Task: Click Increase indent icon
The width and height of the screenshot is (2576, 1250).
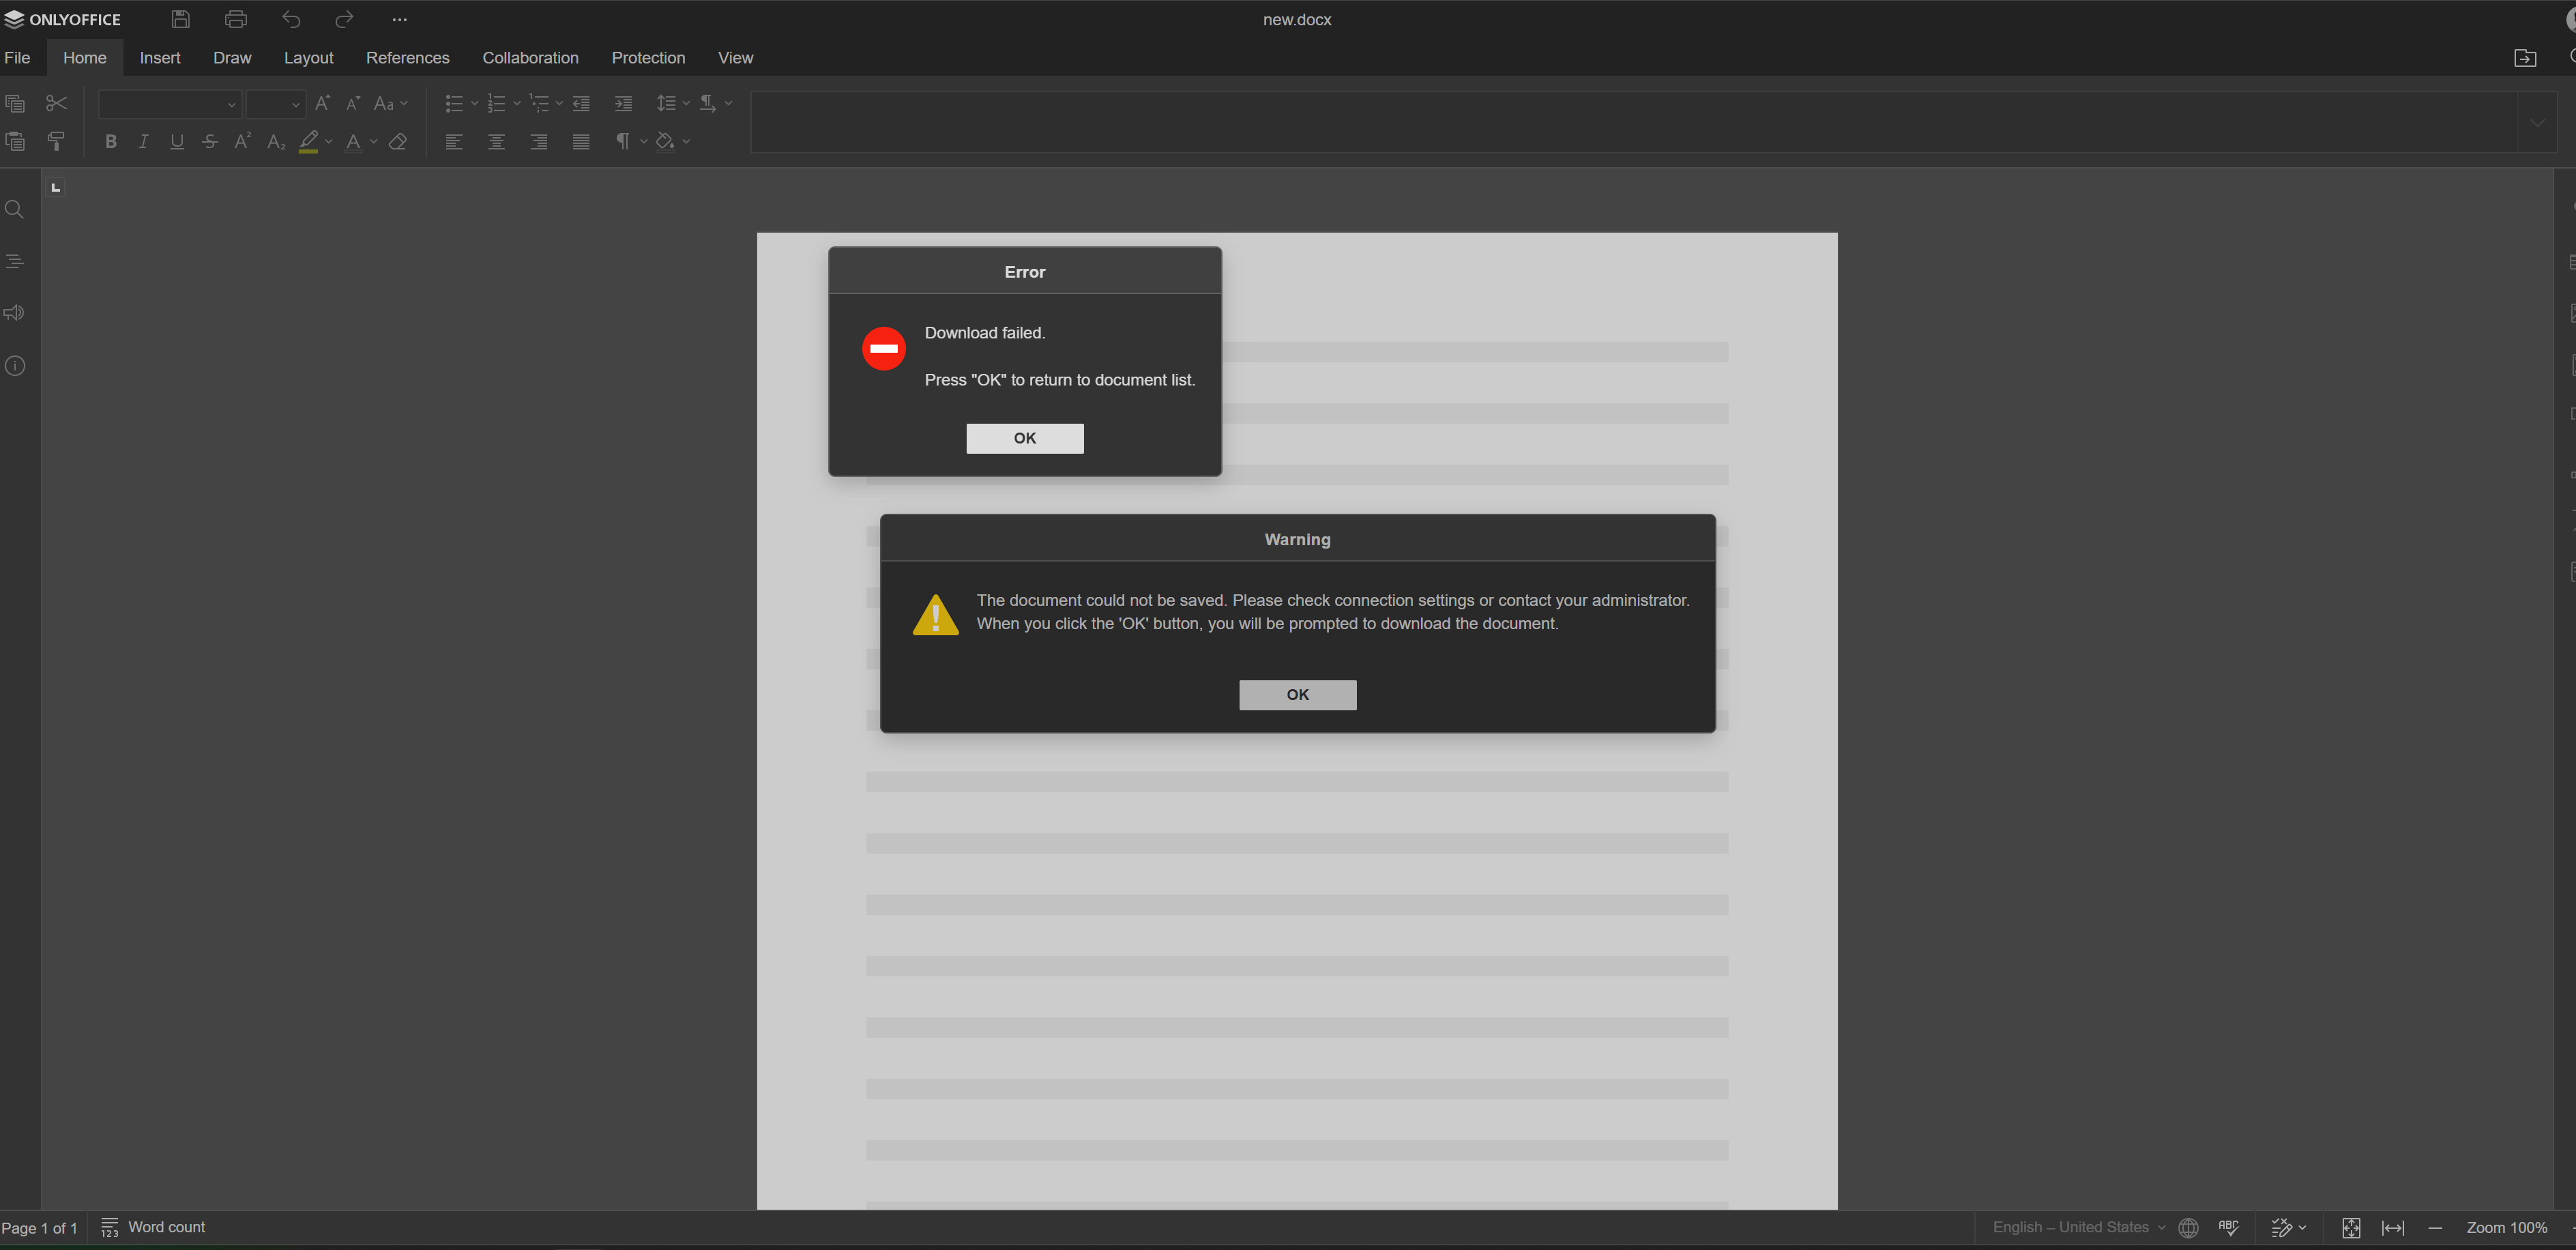Action: tap(623, 103)
